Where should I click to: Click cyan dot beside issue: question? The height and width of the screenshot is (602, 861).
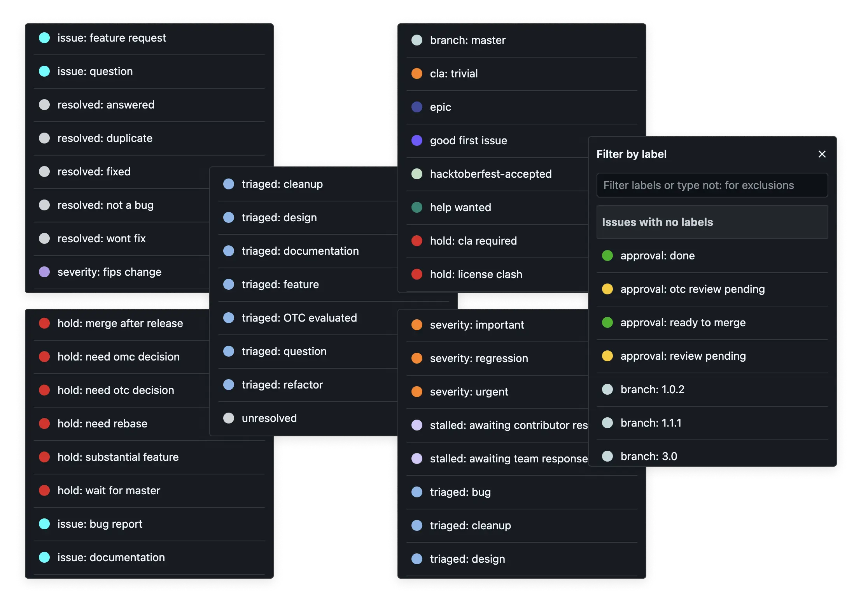click(x=44, y=71)
